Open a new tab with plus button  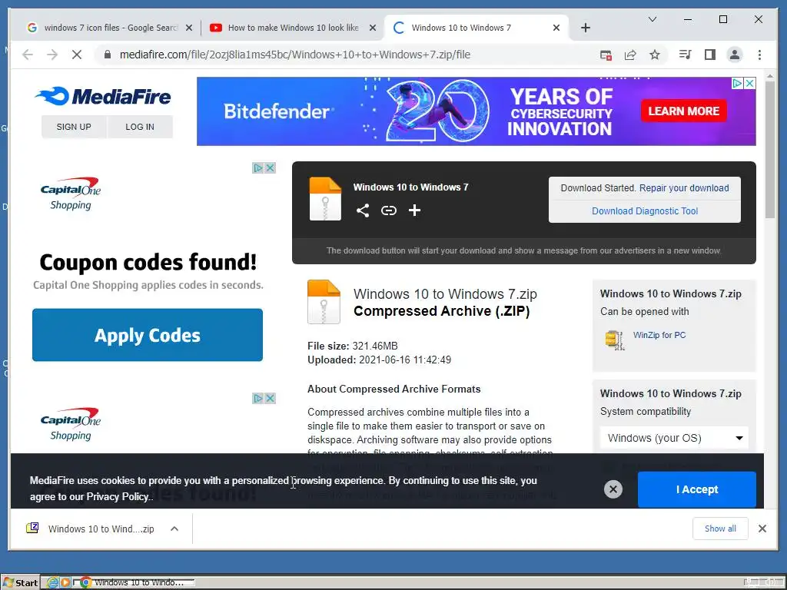pos(585,28)
